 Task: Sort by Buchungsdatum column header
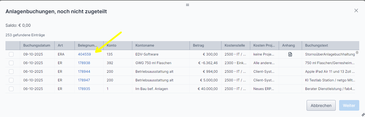37,45
